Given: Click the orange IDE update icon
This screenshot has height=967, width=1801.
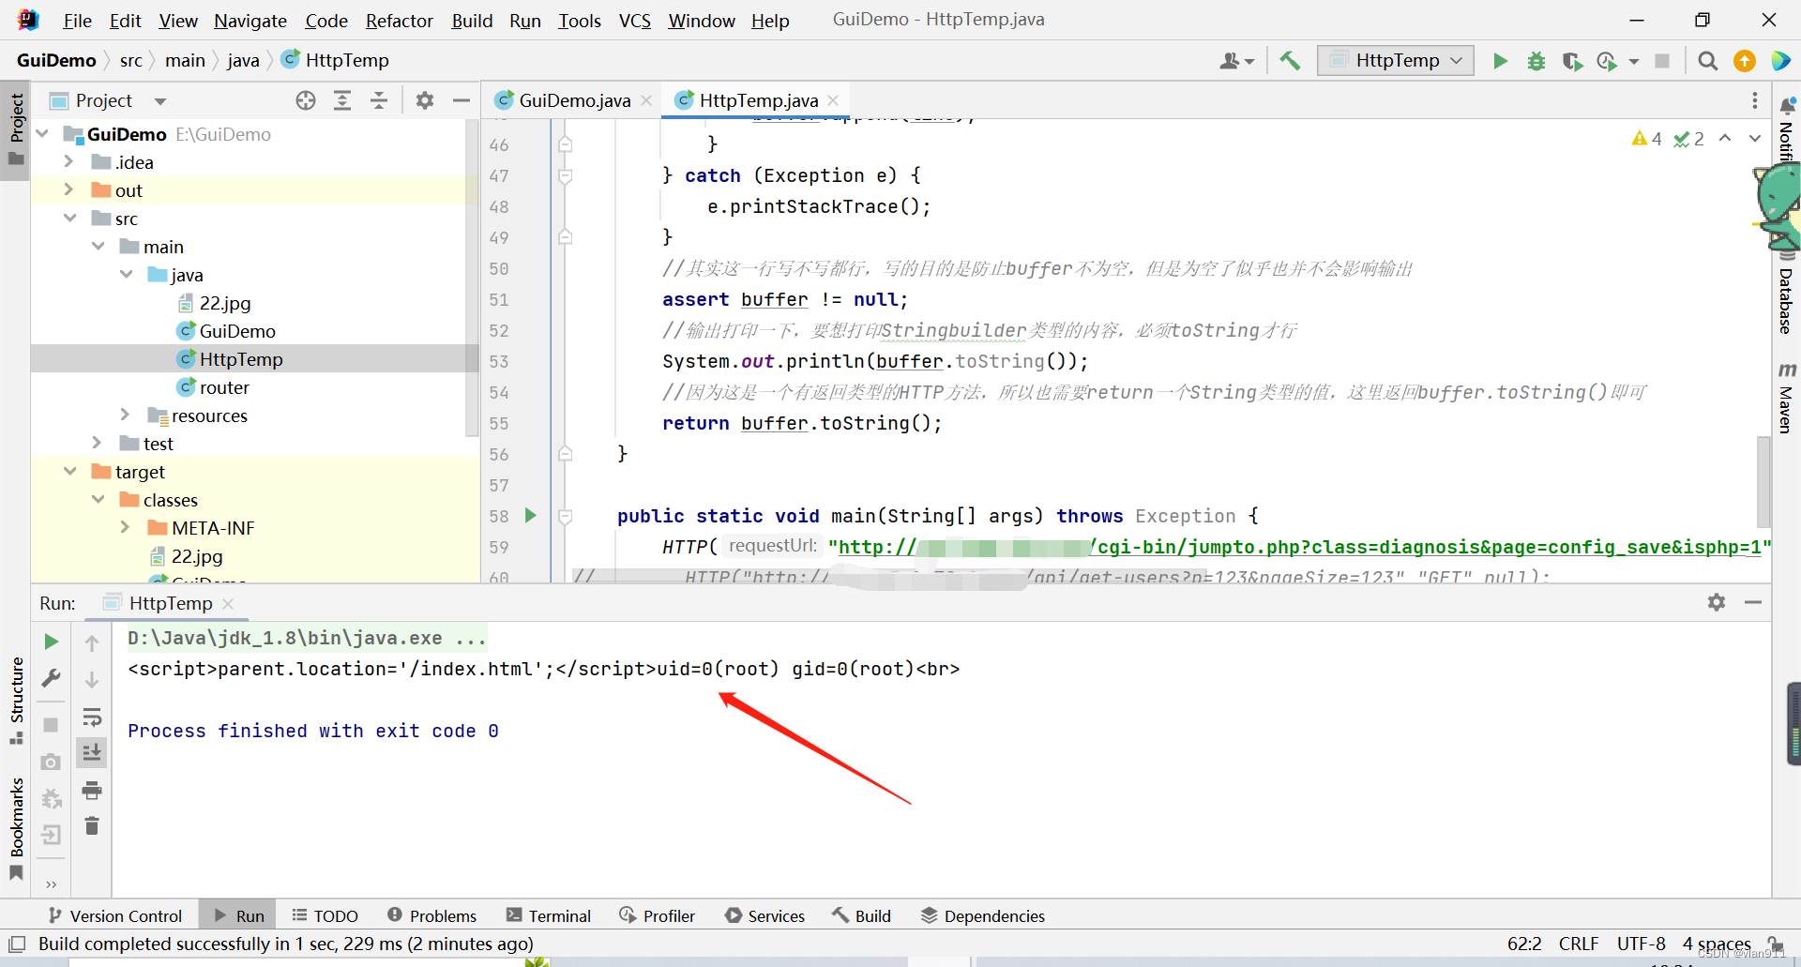Looking at the screenshot, I should point(1744,61).
